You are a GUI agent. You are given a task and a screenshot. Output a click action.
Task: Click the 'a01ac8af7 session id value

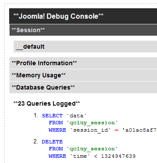coord(140,130)
